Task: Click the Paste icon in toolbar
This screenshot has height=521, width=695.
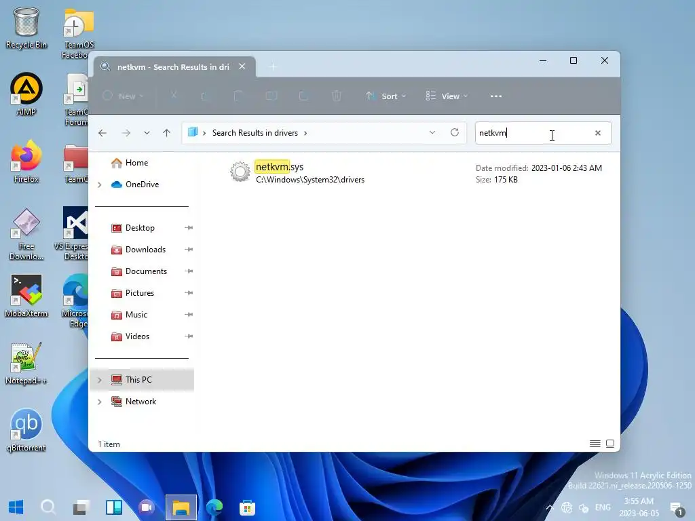Action: click(238, 96)
